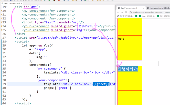Open the 'java - 데이터분석' bookmark

pos(147,16)
